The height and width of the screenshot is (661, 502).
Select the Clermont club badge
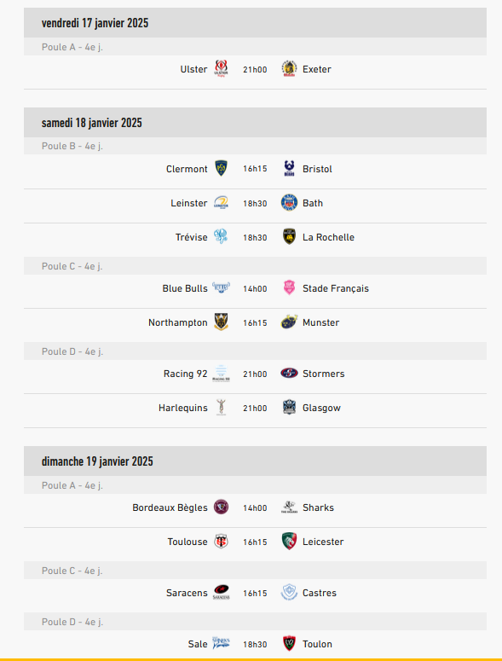221,168
